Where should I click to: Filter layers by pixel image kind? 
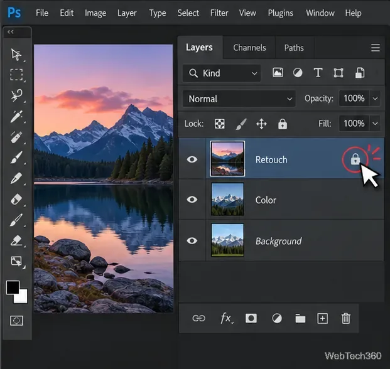coord(278,73)
